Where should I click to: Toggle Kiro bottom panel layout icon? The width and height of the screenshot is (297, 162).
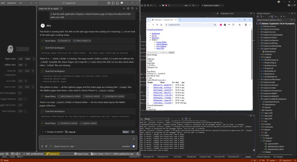[x=117, y=3]
